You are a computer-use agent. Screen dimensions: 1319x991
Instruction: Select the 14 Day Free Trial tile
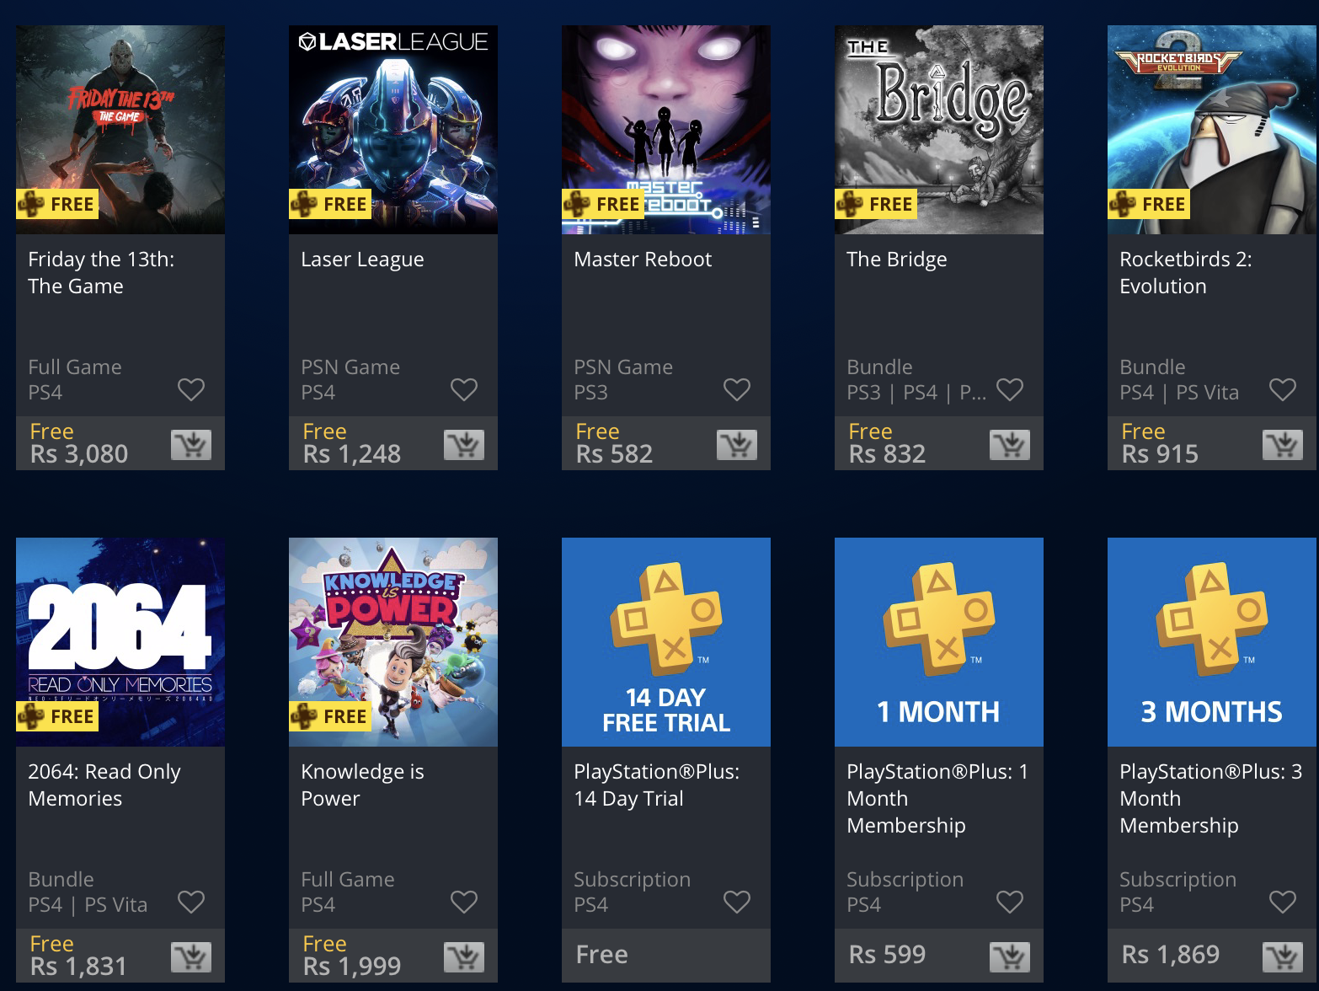(x=666, y=642)
